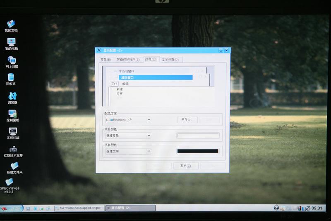Viewport: 331px width, 221px height.
Task: Minimize the 显示配置 dialog window
Action: pos(221,50)
